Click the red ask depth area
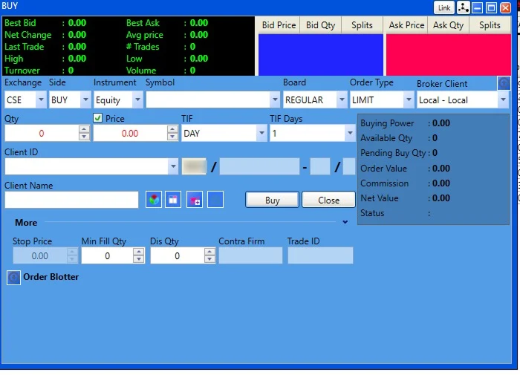Viewport: 520px width, 375px height. pyautogui.click(x=449, y=55)
